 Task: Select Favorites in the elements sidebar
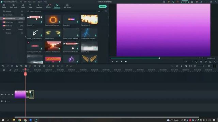click(x=13, y=11)
